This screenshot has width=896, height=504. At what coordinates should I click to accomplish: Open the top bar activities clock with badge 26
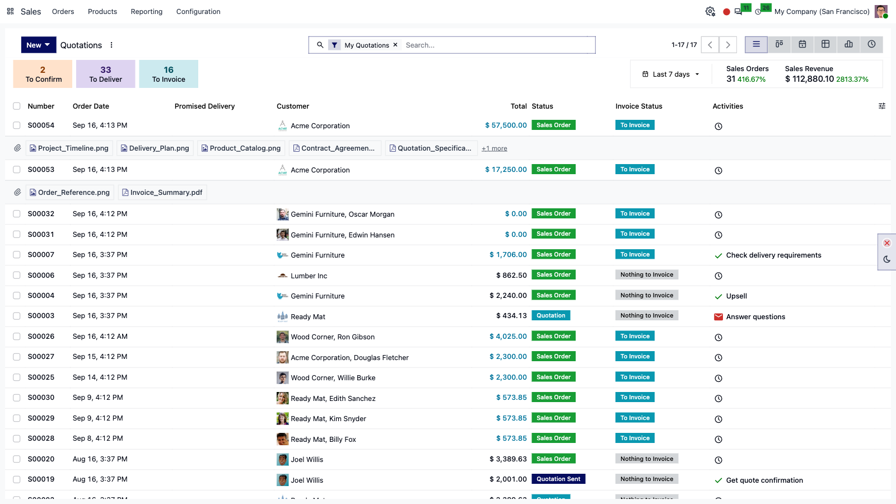(x=758, y=11)
